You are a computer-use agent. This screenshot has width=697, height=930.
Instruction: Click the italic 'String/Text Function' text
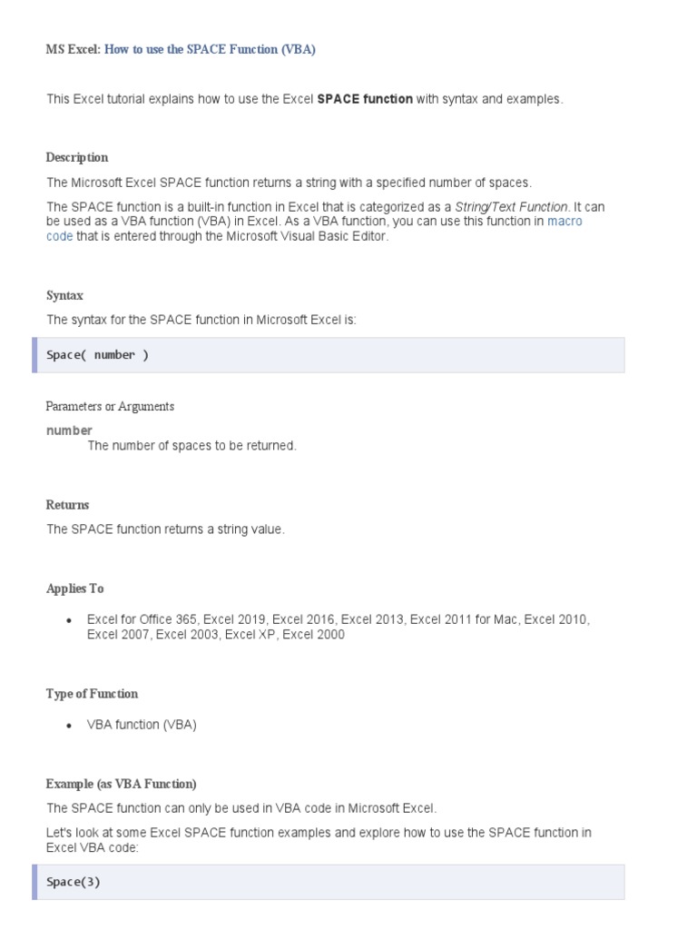point(511,207)
